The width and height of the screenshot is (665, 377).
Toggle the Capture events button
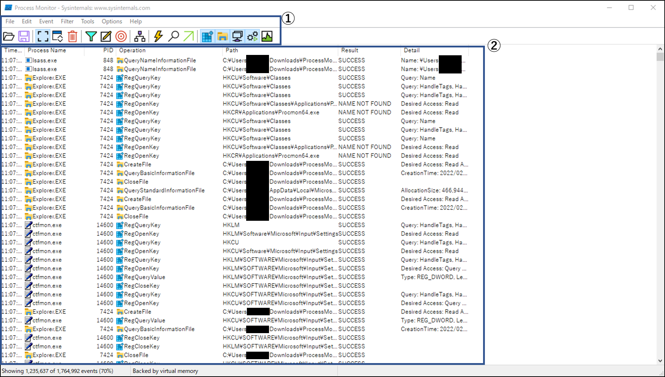pos(43,36)
